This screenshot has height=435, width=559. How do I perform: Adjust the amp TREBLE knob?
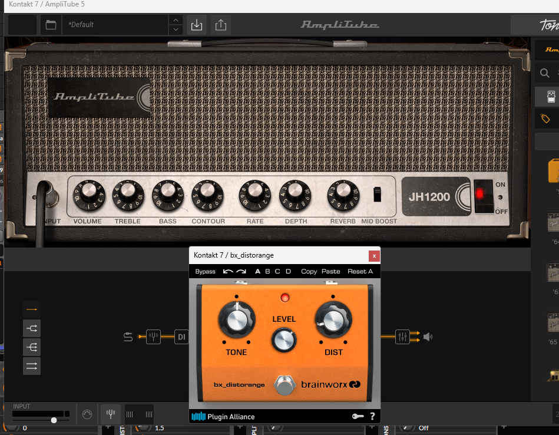tap(128, 195)
